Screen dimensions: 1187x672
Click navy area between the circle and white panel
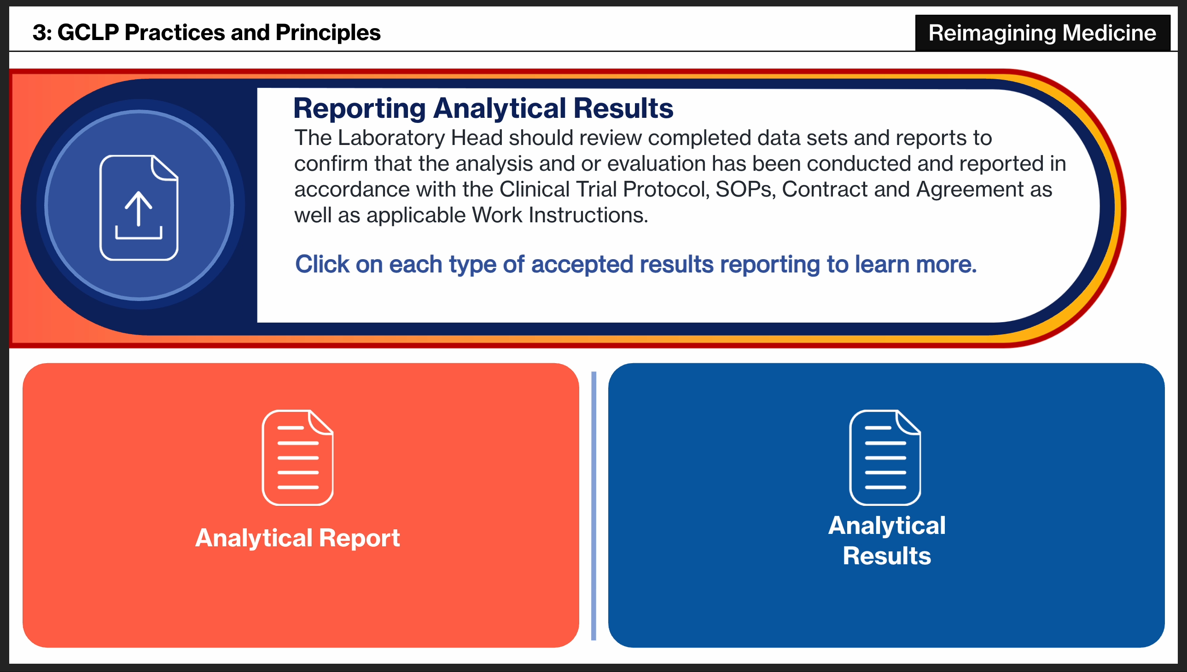[x=248, y=208]
